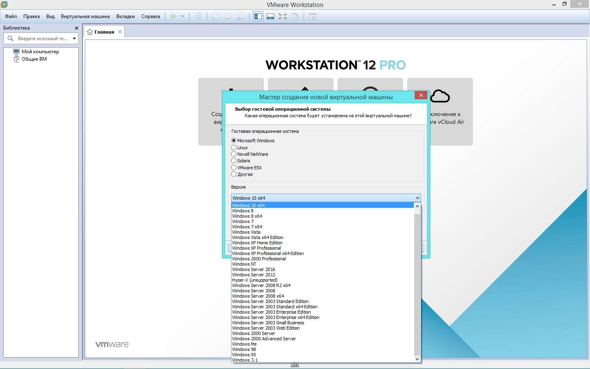Image resolution: width=590 pixels, height=369 pixels.
Task: Open the Virtual Machine menu
Action: coord(85,16)
